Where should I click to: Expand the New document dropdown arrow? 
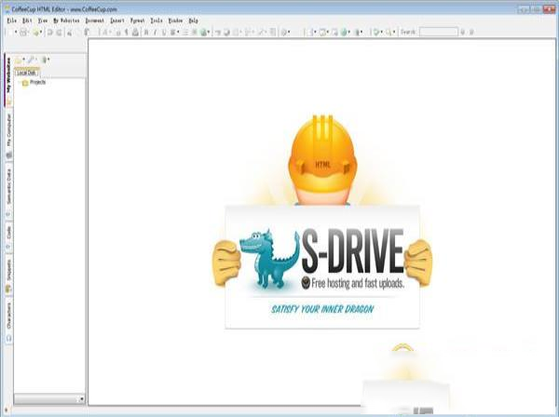coord(15,33)
